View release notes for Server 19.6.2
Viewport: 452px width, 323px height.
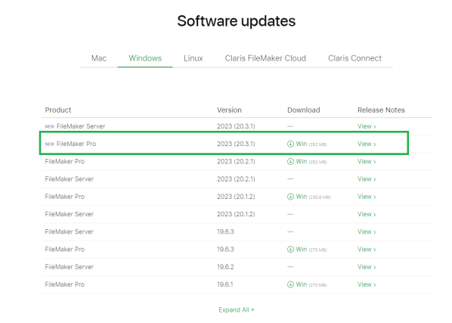tap(367, 267)
